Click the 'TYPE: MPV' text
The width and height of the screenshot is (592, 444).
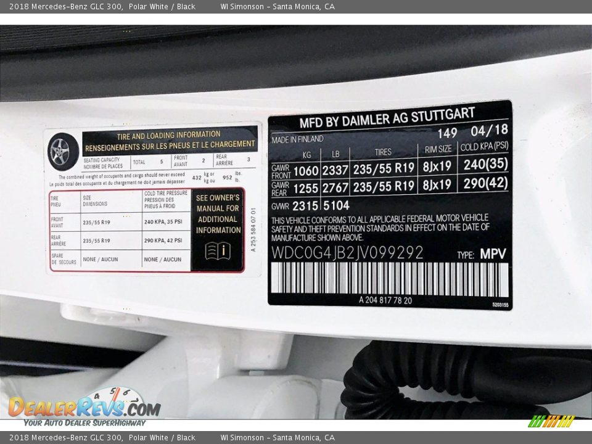pos(481,254)
